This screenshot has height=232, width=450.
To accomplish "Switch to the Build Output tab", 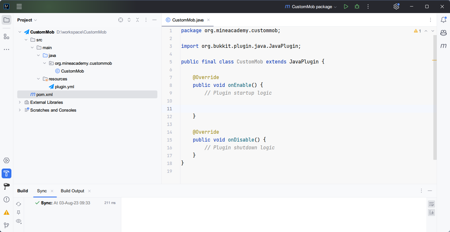I will [72, 191].
